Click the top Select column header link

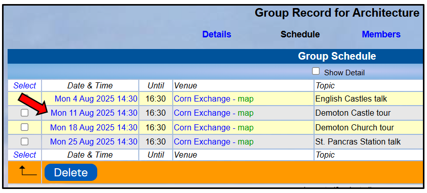25,86
